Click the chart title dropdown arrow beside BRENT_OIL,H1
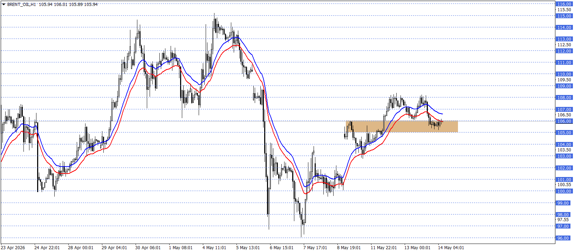Screen dimensions: 575x252 [x=4, y=5]
